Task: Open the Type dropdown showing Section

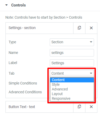Action: pyautogui.click(x=72, y=42)
